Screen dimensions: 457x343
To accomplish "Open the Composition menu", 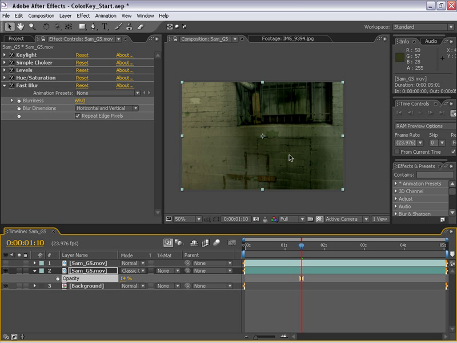I will click(41, 16).
